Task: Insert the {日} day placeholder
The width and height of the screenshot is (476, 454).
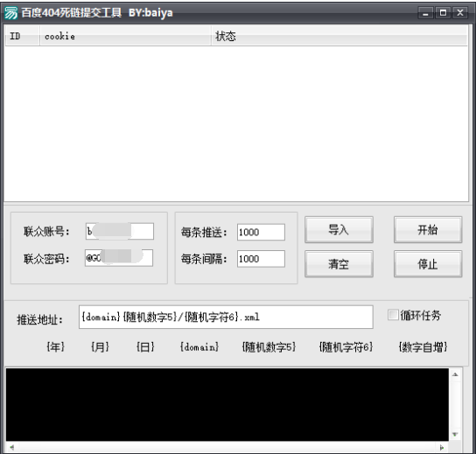Action: tap(145, 346)
